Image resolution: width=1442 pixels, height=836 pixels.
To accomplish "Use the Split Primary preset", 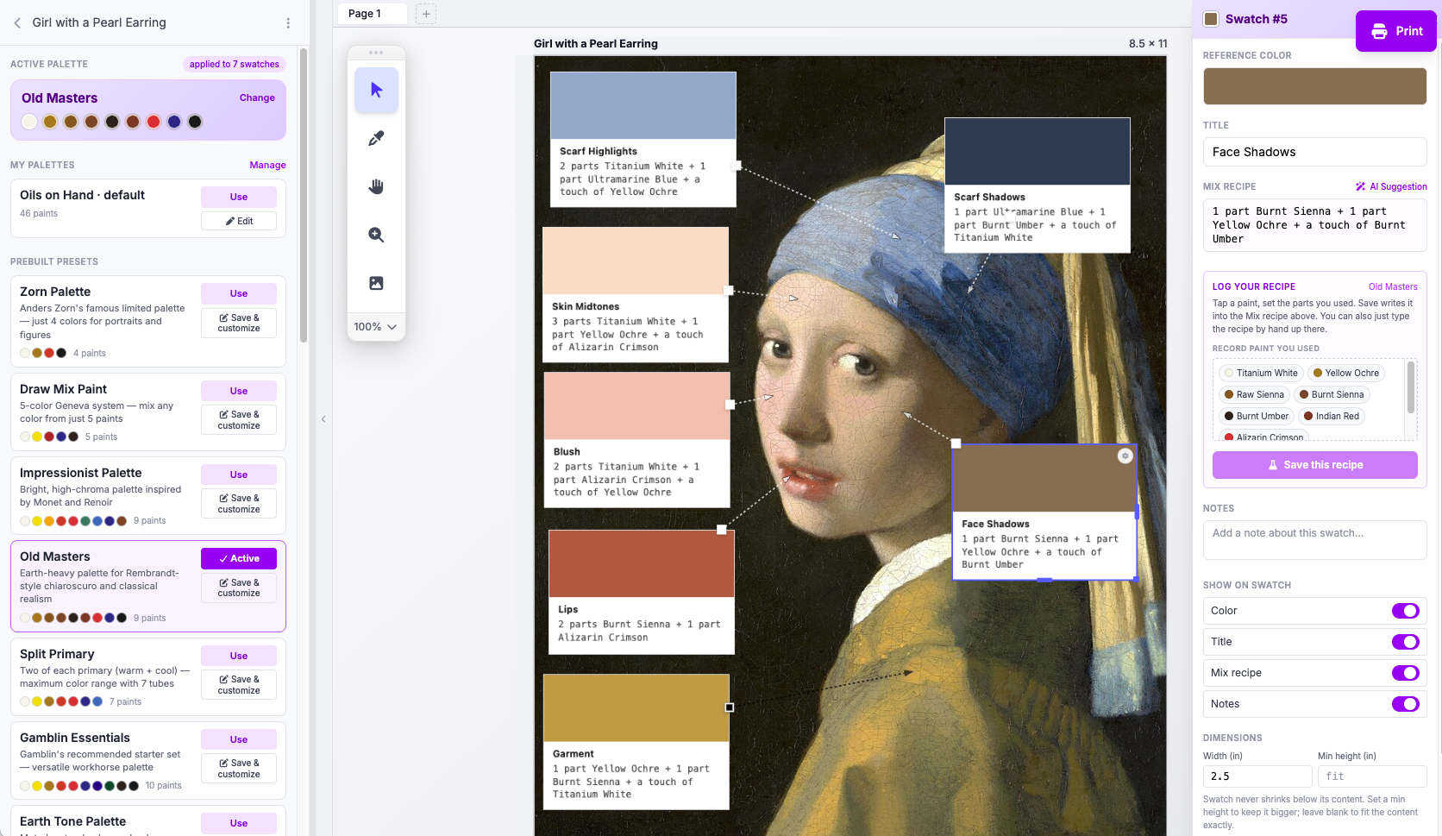I will point(239,656).
